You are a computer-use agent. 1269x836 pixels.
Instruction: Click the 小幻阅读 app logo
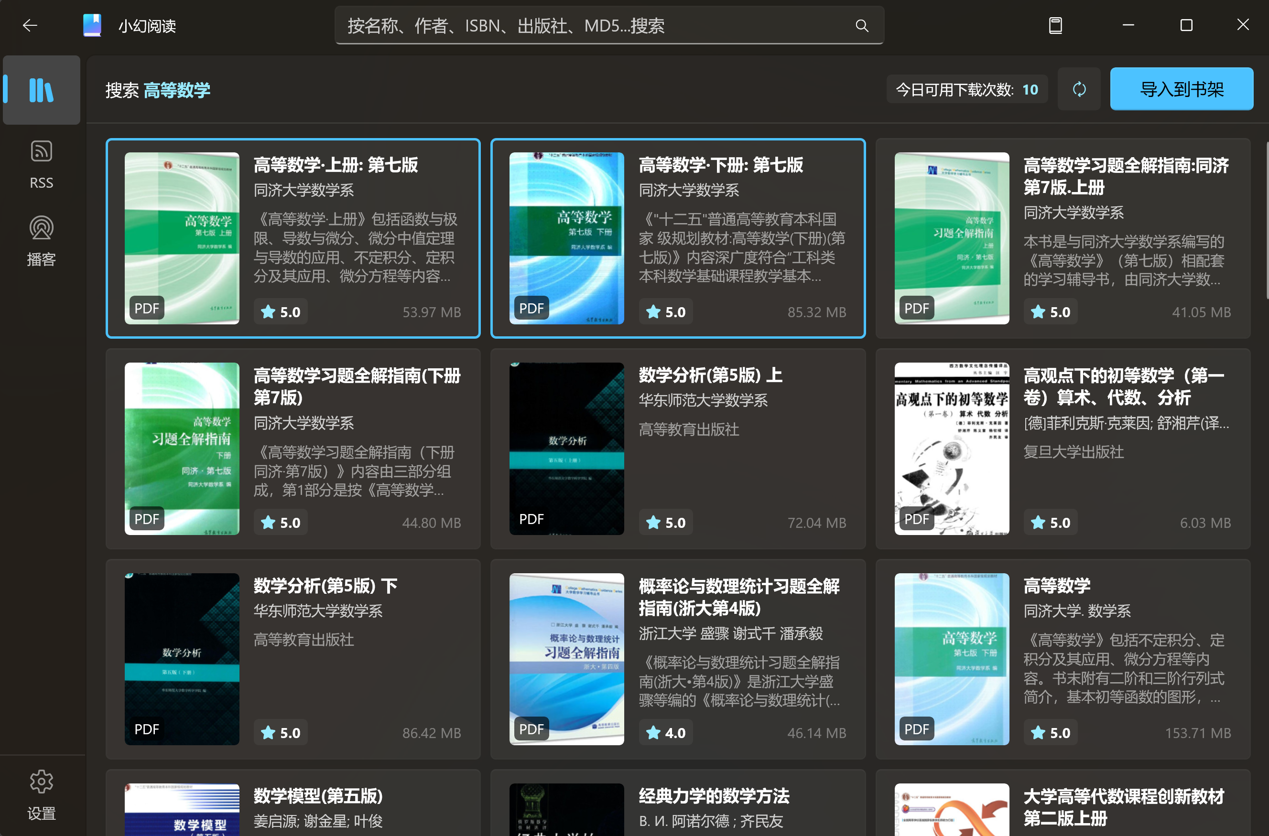coord(92,25)
